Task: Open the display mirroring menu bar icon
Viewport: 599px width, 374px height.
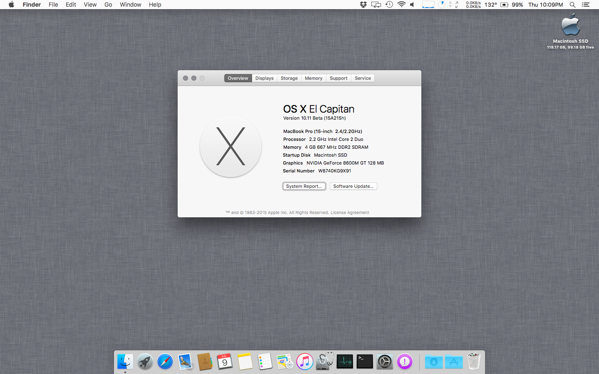Action: (x=376, y=5)
